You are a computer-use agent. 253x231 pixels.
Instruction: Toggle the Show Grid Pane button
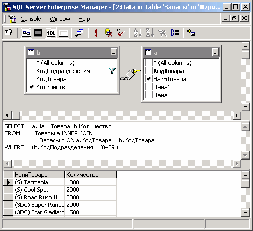(38, 33)
